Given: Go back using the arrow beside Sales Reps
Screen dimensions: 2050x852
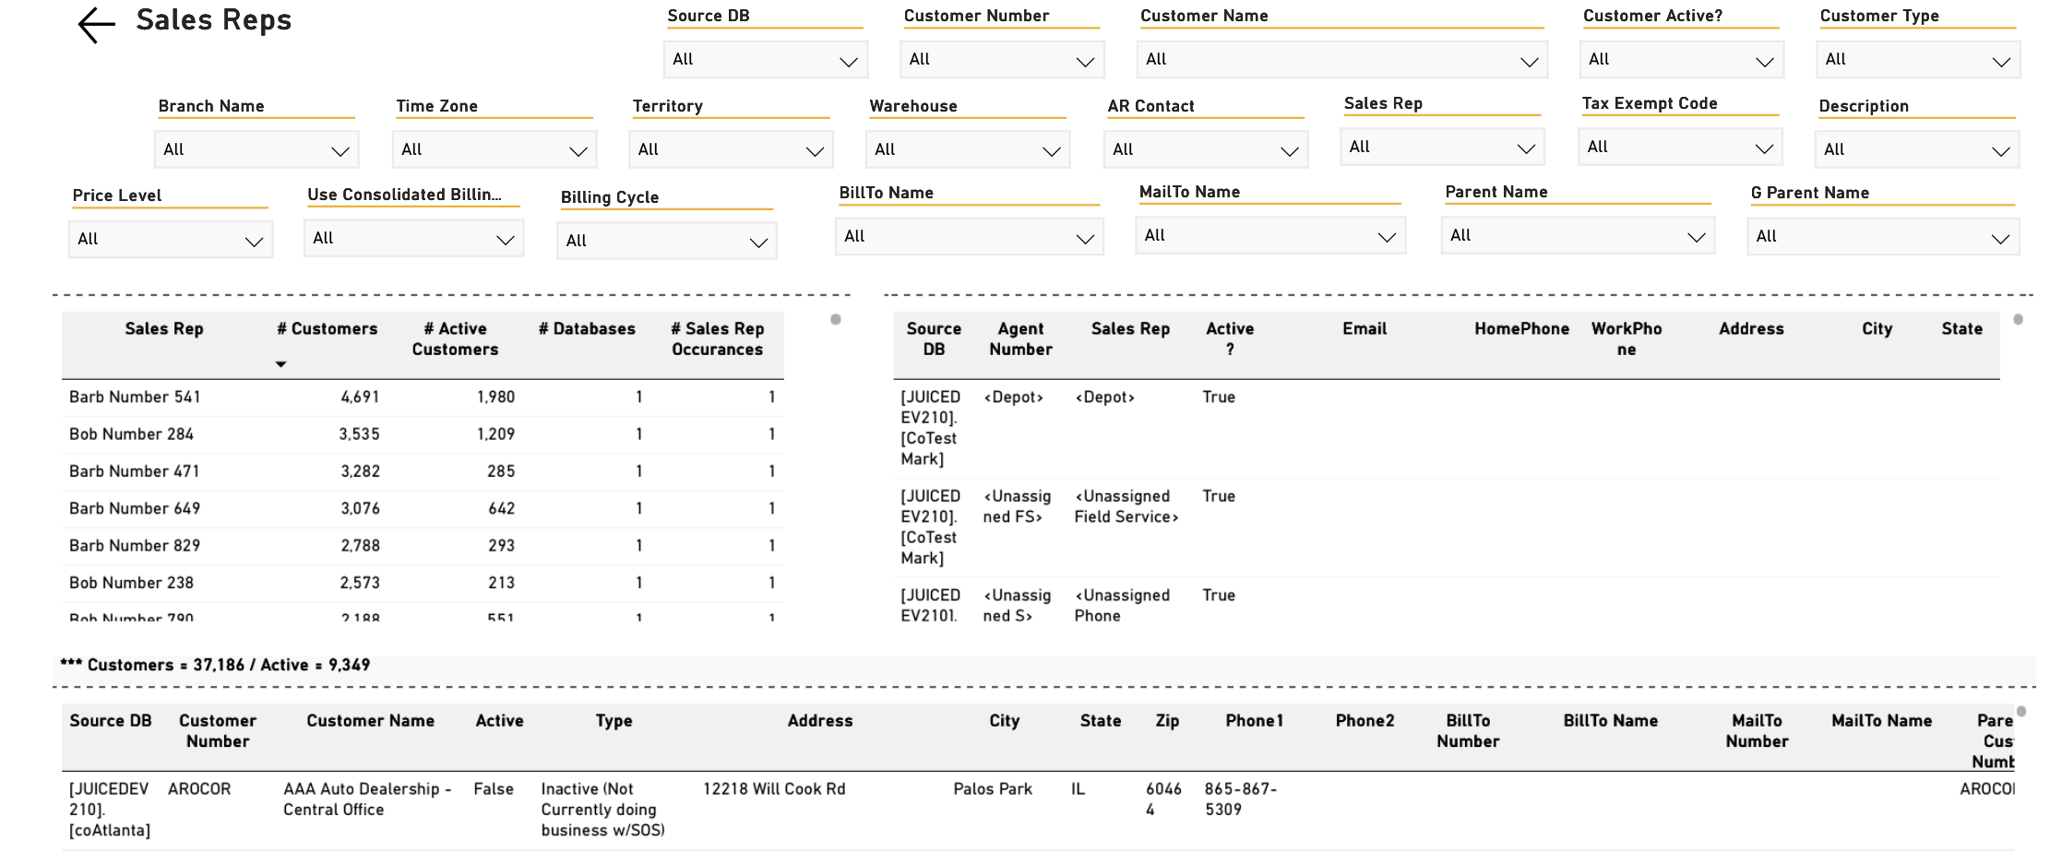Looking at the screenshot, I should point(97,25).
